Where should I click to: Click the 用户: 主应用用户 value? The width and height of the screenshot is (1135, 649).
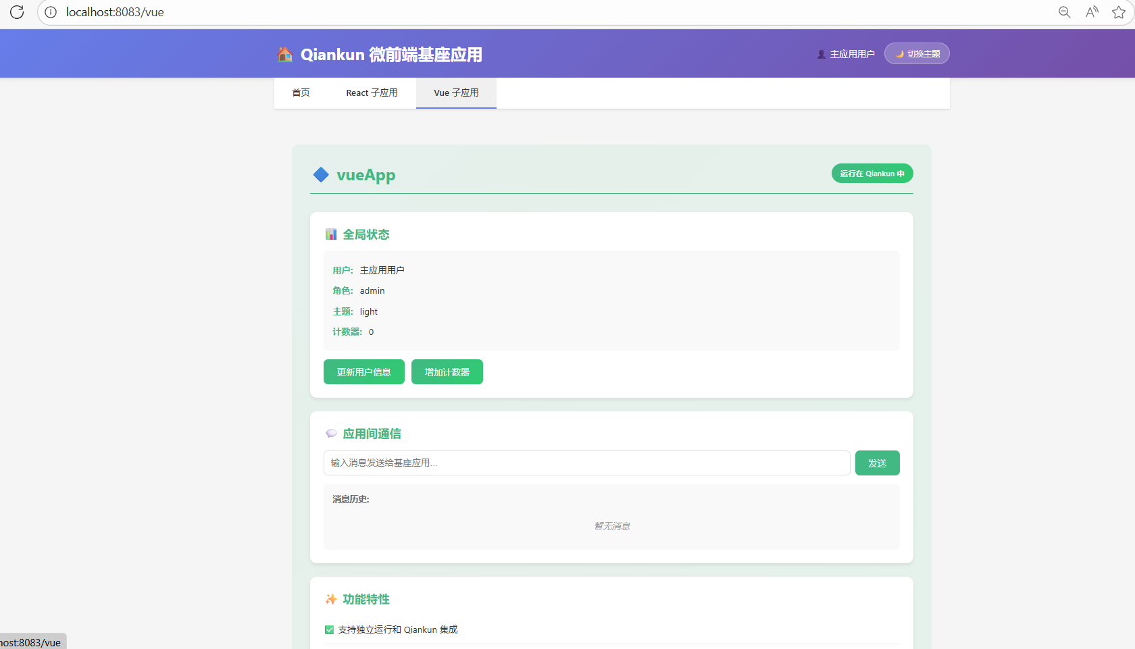pyautogui.click(x=382, y=270)
